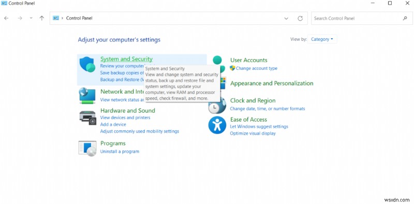Click the shield icon beside Change account type

click(232, 68)
